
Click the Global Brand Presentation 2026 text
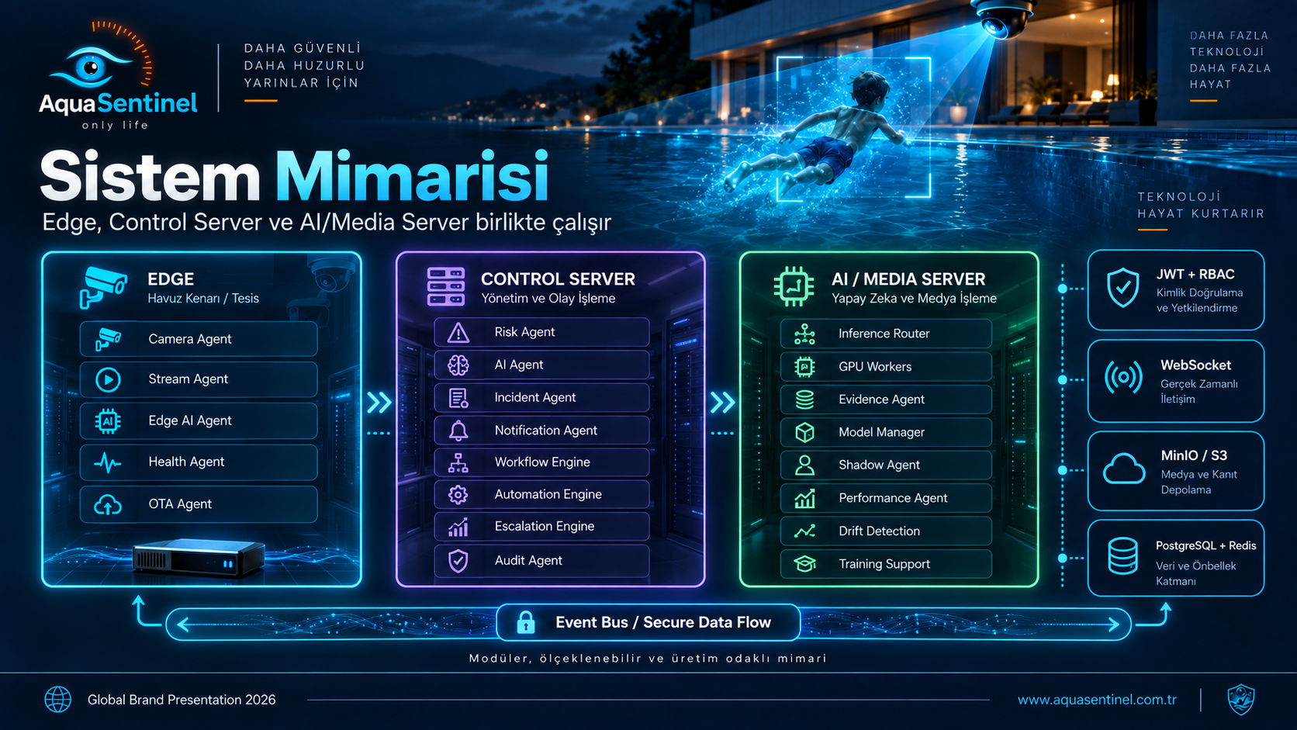point(182,700)
